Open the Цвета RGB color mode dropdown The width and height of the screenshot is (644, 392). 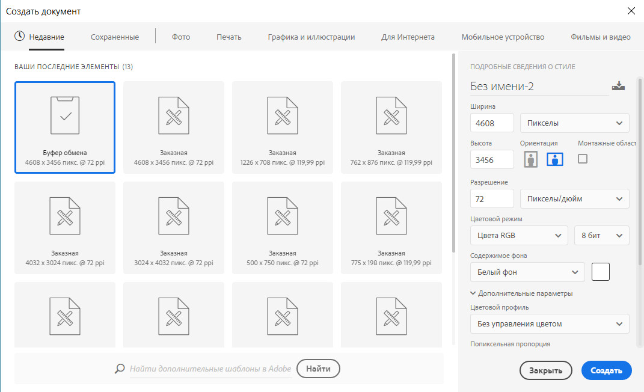[x=518, y=236]
